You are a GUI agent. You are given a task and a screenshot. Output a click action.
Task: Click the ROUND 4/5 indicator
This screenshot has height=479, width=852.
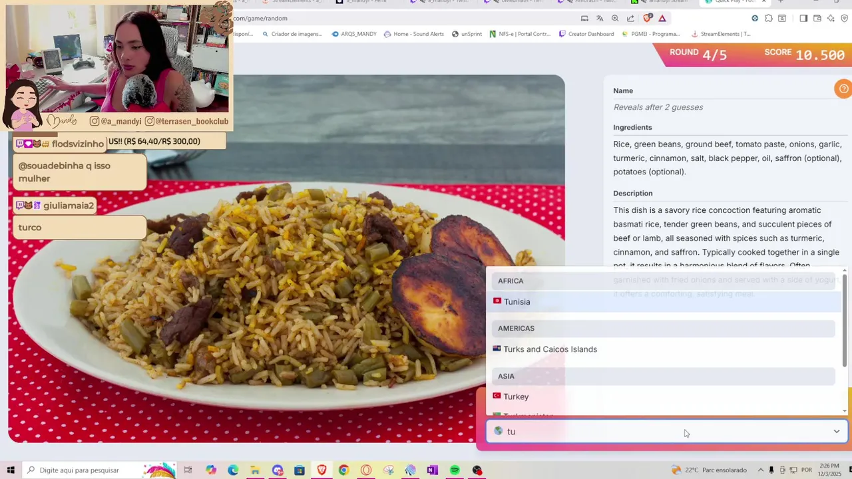(x=698, y=54)
